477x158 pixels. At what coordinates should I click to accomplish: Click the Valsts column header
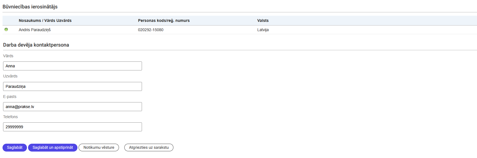pos(263,20)
